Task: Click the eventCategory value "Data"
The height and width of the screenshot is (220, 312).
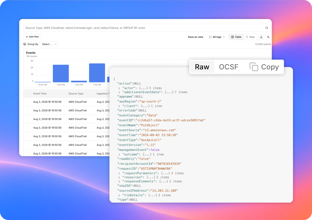Action: pos(152,115)
